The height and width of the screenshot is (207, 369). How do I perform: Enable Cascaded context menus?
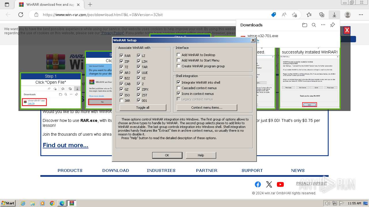(178, 88)
